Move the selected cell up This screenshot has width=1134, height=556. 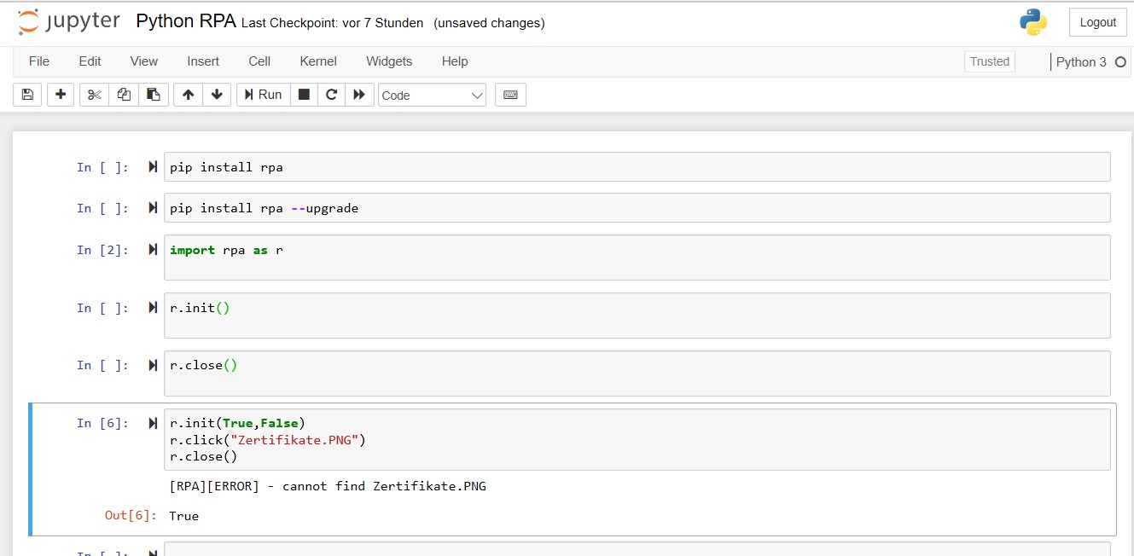(x=189, y=95)
